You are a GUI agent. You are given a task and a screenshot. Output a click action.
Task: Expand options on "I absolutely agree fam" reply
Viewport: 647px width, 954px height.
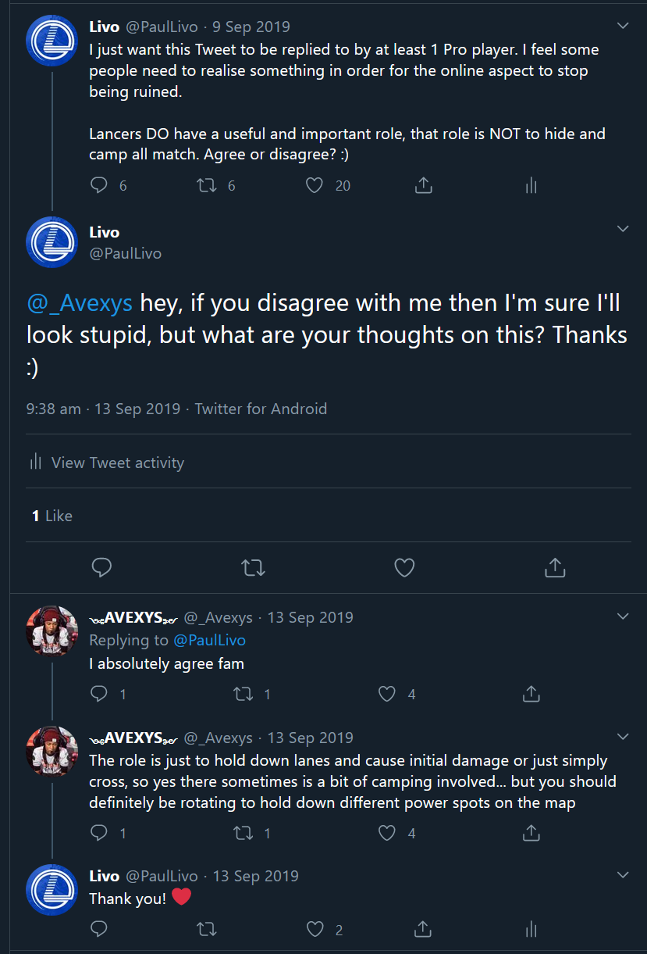pyautogui.click(x=623, y=616)
